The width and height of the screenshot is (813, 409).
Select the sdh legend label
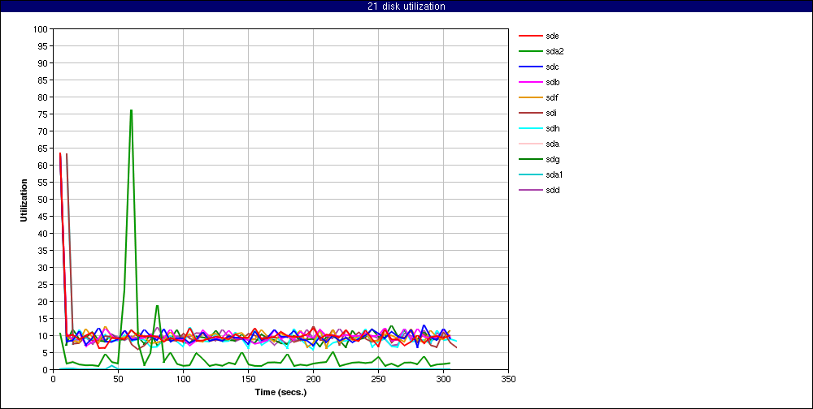(x=552, y=129)
